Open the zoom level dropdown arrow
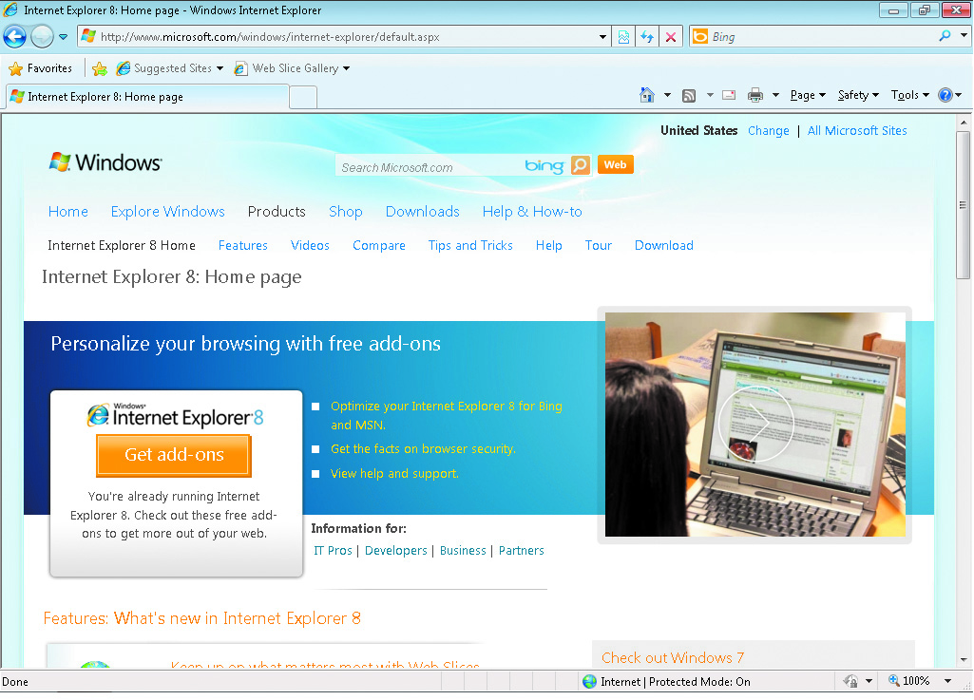 (948, 681)
